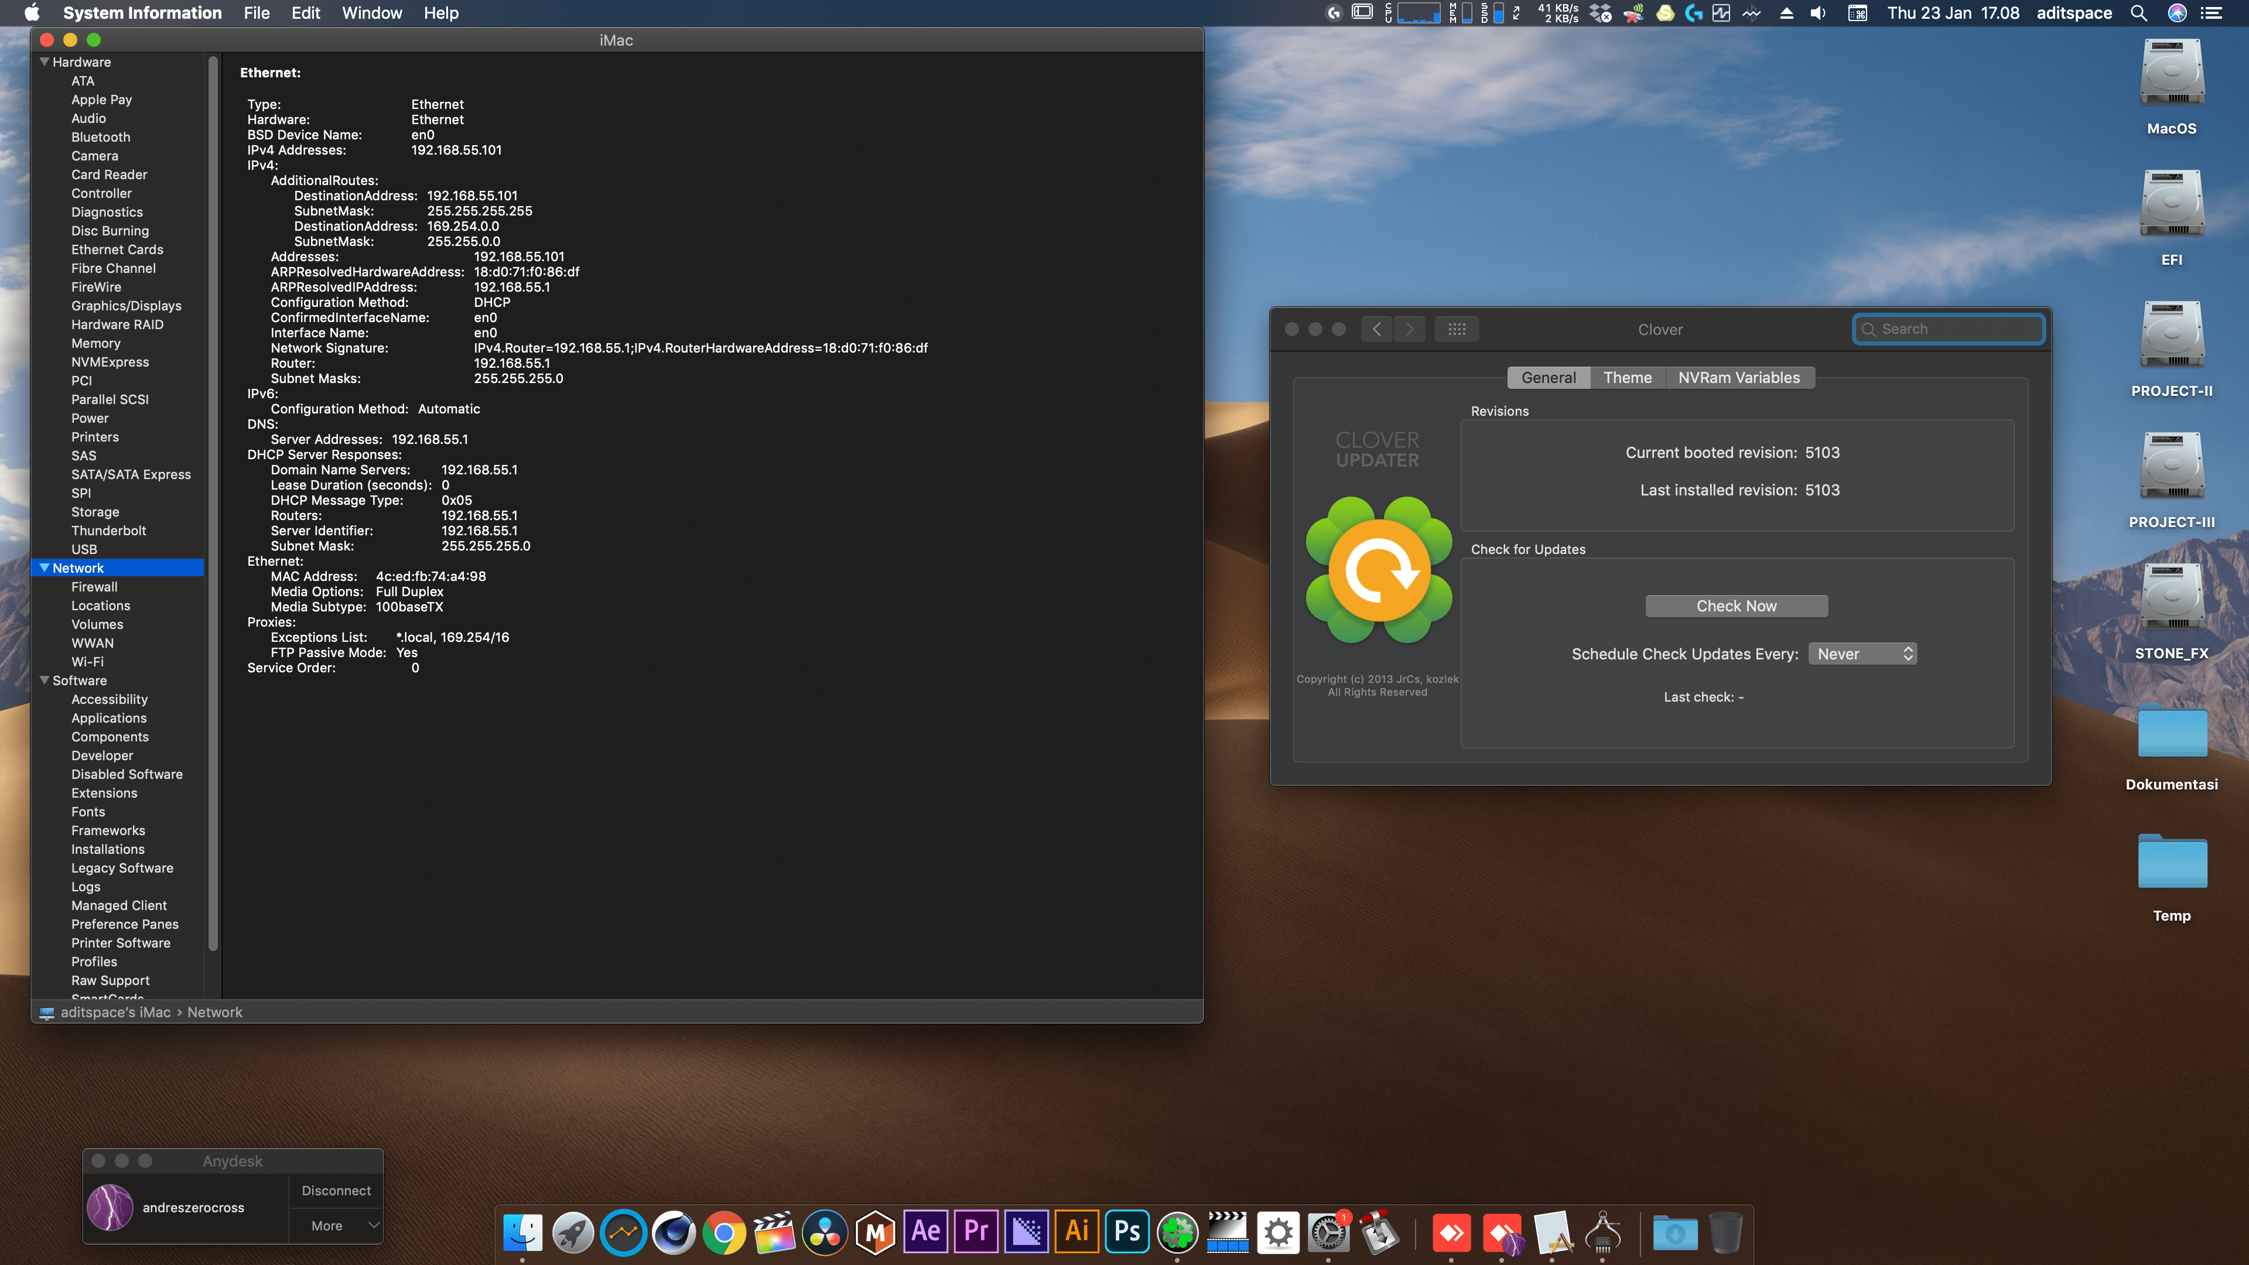Image resolution: width=2249 pixels, height=1265 pixels.
Task: Open Adobe Photoshop in the dock
Action: coord(1127,1233)
